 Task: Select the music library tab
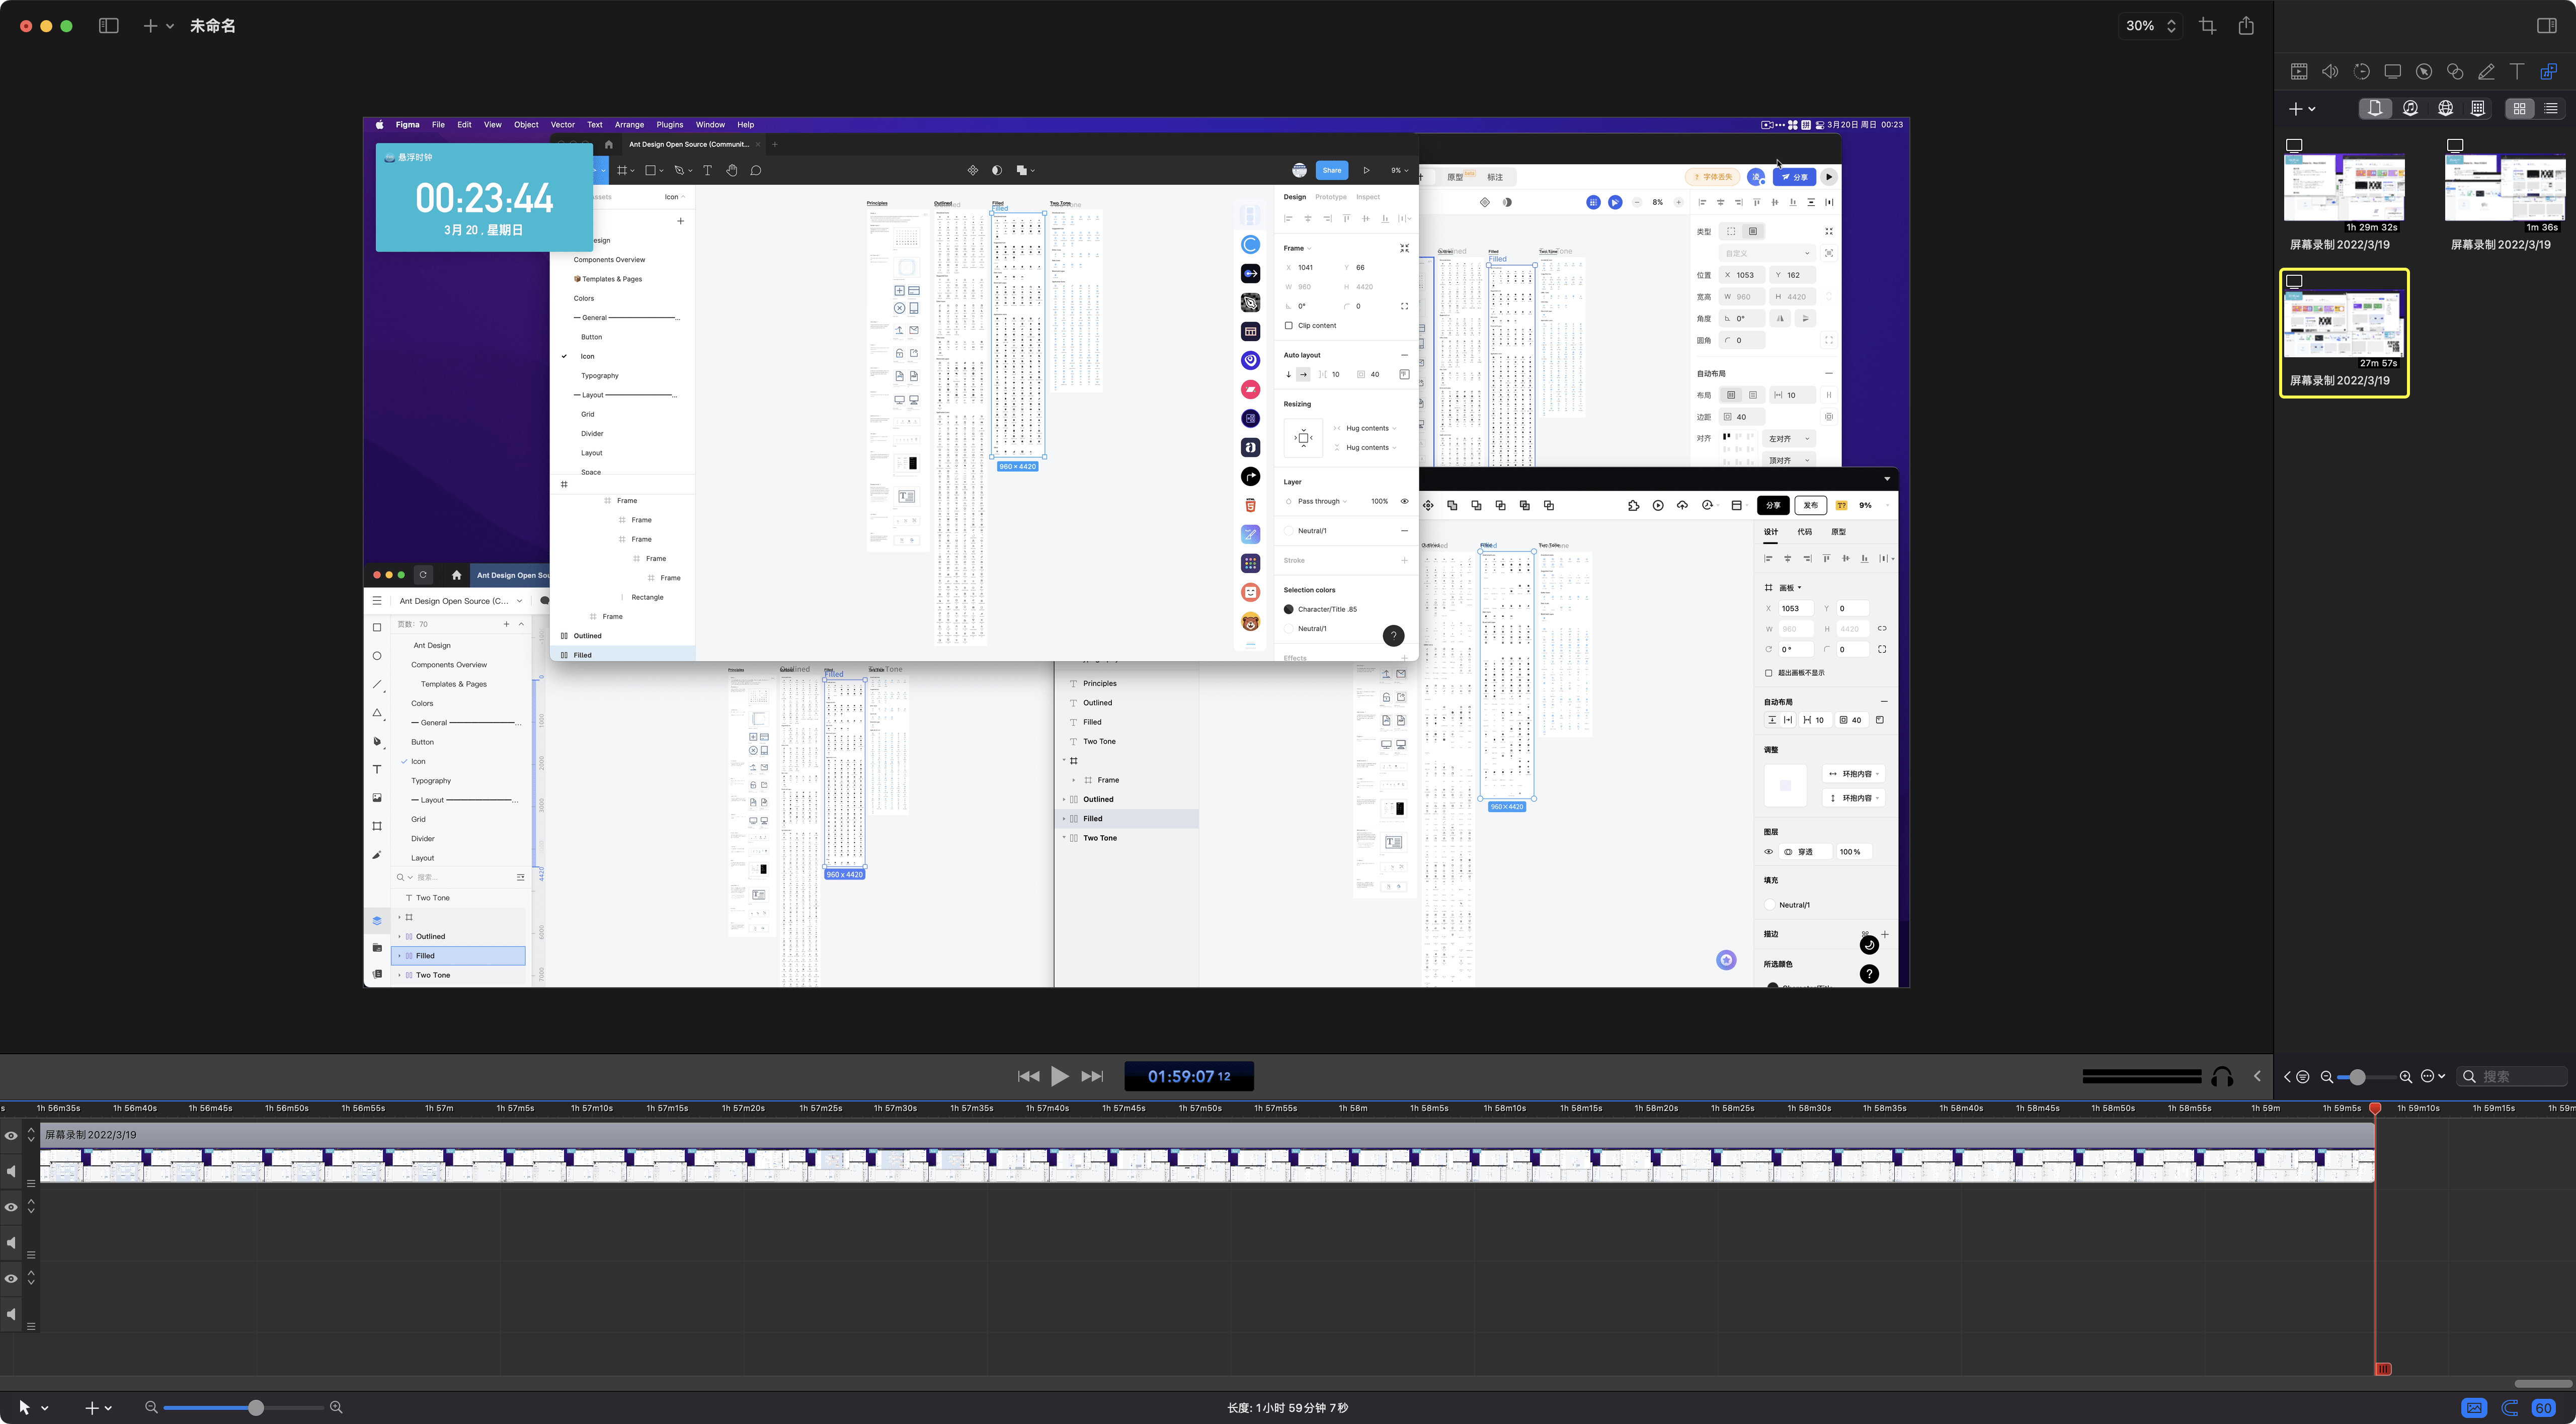pos(2410,108)
